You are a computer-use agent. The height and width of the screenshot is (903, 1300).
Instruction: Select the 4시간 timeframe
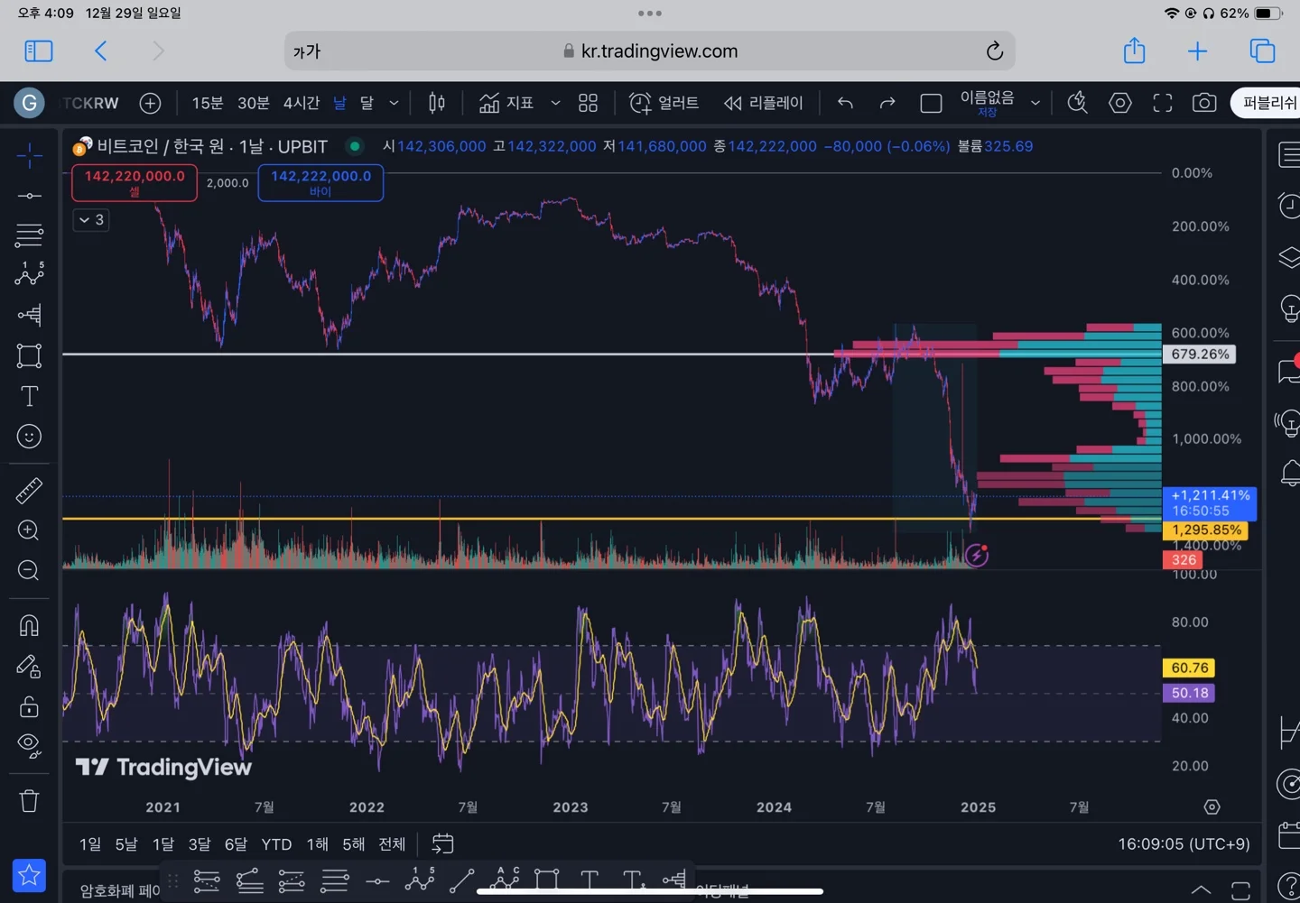point(301,103)
